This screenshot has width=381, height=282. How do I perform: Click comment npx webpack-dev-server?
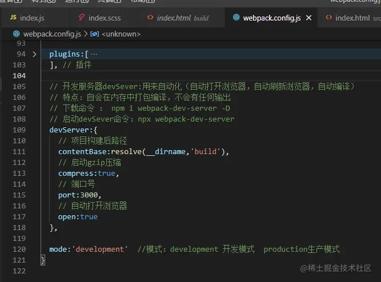(186, 119)
